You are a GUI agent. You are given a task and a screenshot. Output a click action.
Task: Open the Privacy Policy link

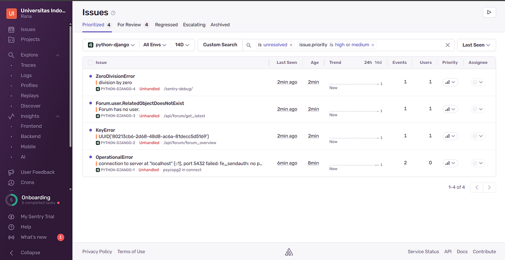click(x=97, y=251)
